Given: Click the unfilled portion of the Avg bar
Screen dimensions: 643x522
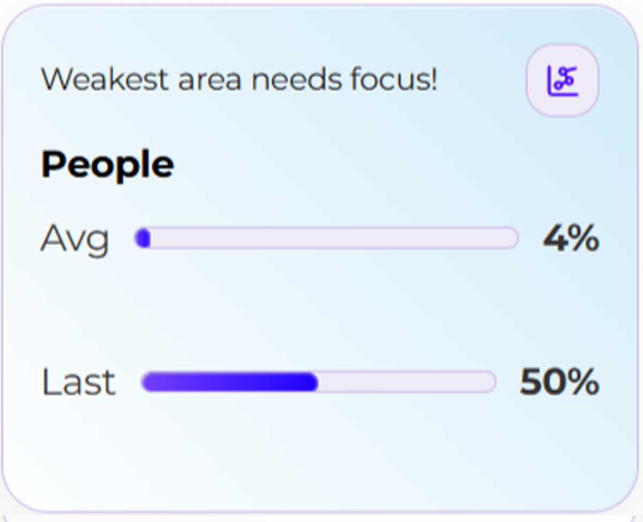Looking at the screenshot, I should click(334, 238).
